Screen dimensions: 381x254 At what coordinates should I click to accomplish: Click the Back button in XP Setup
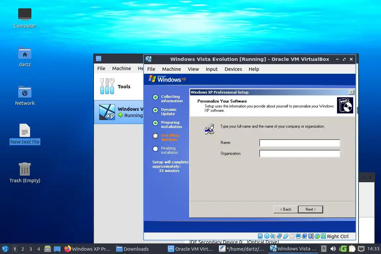click(285, 209)
